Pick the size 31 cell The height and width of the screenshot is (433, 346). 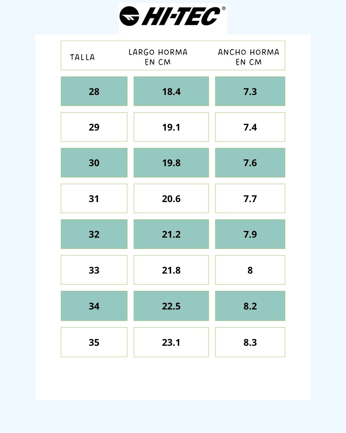click(94, 199)
